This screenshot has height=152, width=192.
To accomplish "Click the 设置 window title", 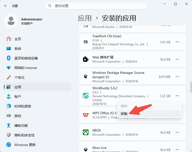I will pyautogui.click(x=15, y=6).
